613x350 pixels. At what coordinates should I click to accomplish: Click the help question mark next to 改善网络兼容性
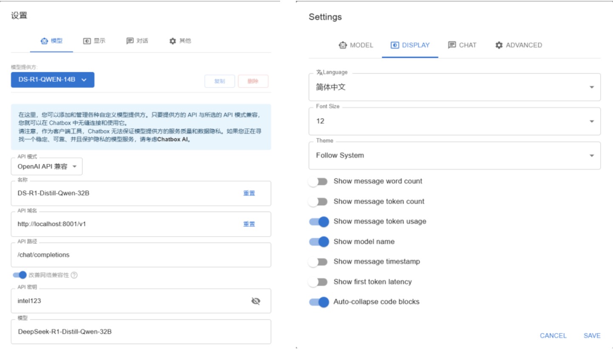74,275
